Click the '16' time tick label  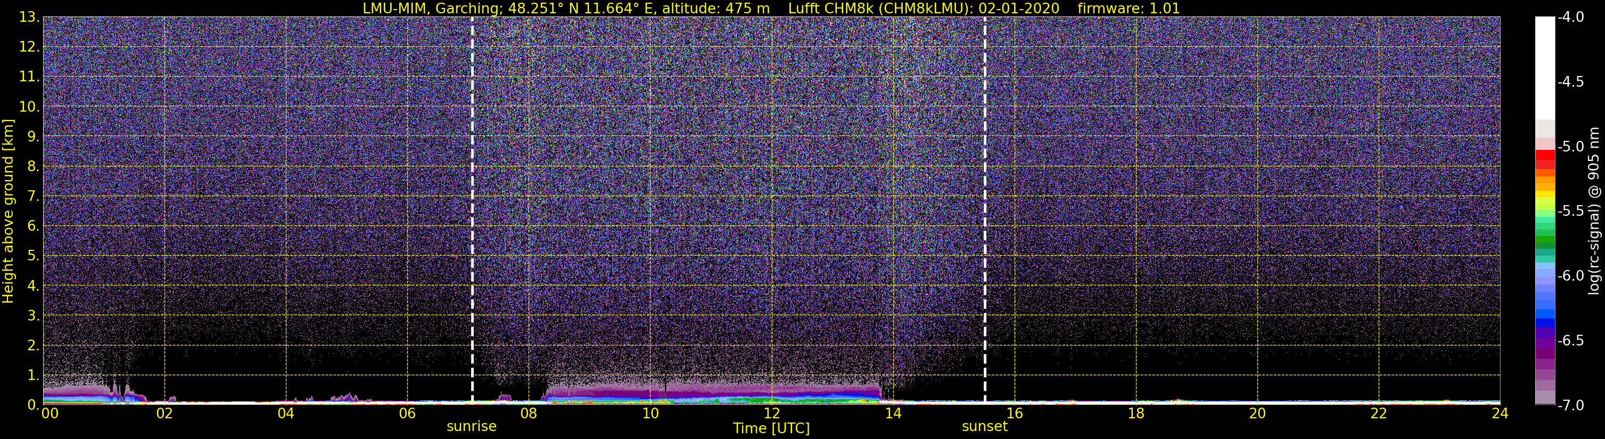[x=1014, y=413]
